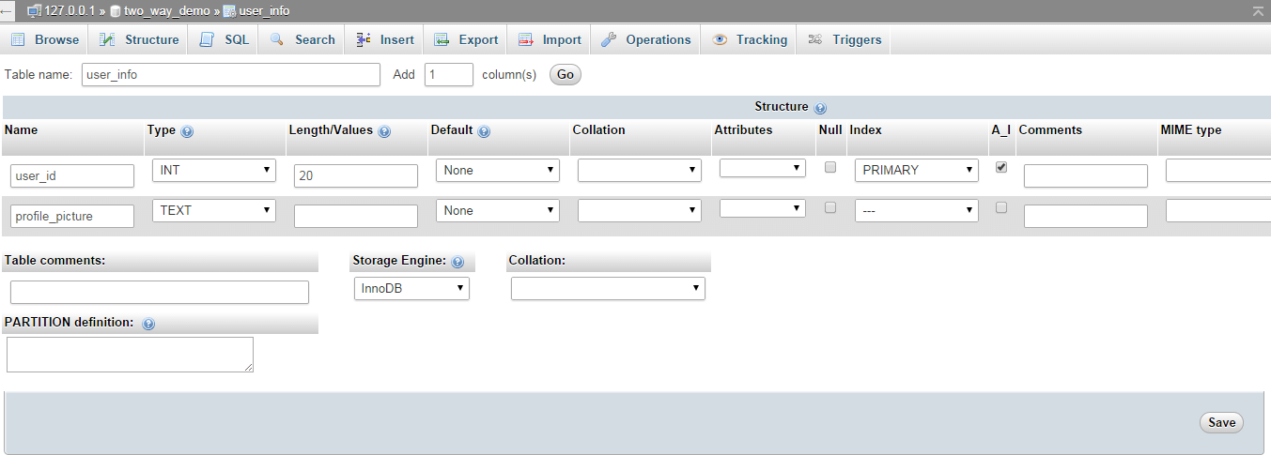Toggle Null checkbox for user_id
The image size is (1271, 455).
[829, 167]
